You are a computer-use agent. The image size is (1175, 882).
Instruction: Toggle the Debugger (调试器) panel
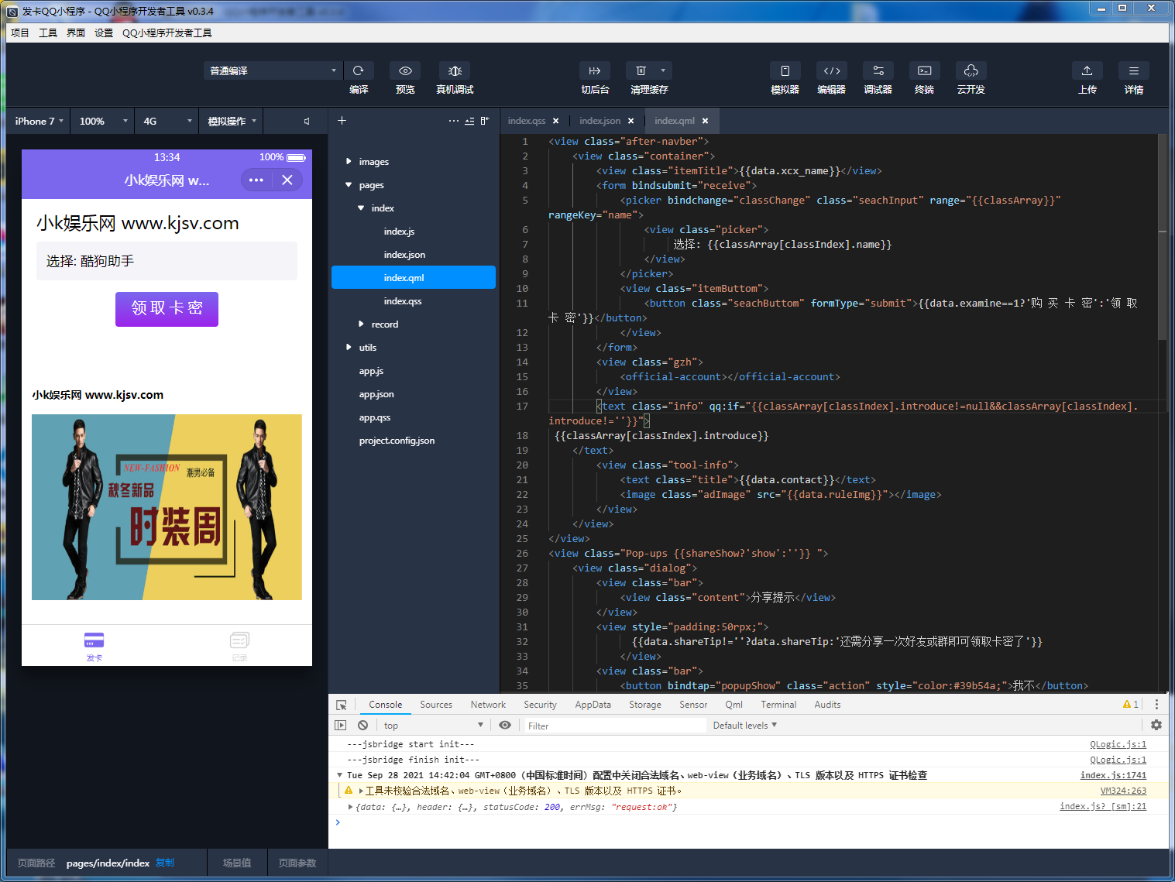point(878,70)
